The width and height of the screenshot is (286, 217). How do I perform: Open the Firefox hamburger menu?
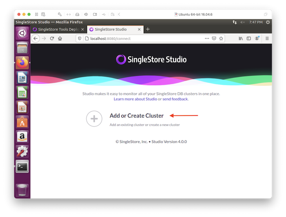[267, 39]
